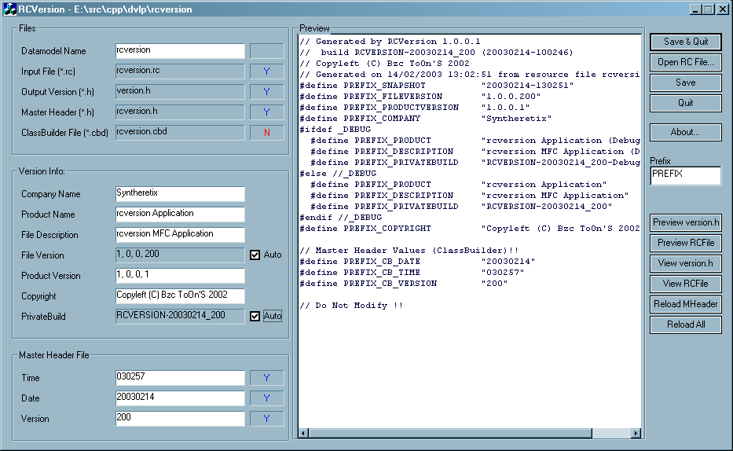Screen dimensions: 733x451
Task: Click the Save & Quit button
Action: [x=685, y=42]
